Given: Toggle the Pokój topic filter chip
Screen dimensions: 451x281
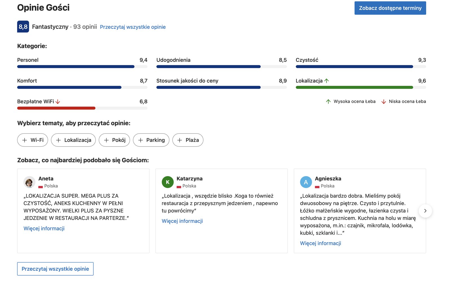Looking at the screenshot, I should (114, 140).
